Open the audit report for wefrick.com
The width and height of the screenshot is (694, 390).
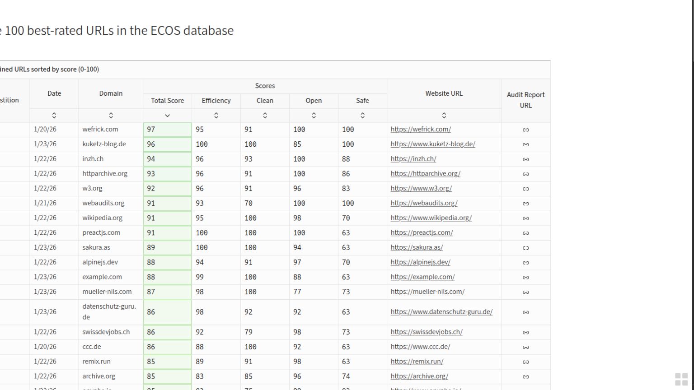pos(525,130)
